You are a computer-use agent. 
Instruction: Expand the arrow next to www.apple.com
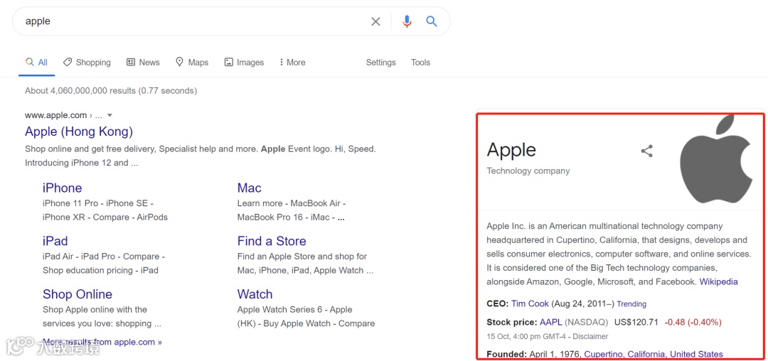pyautogui.click(x=110, y=115)
